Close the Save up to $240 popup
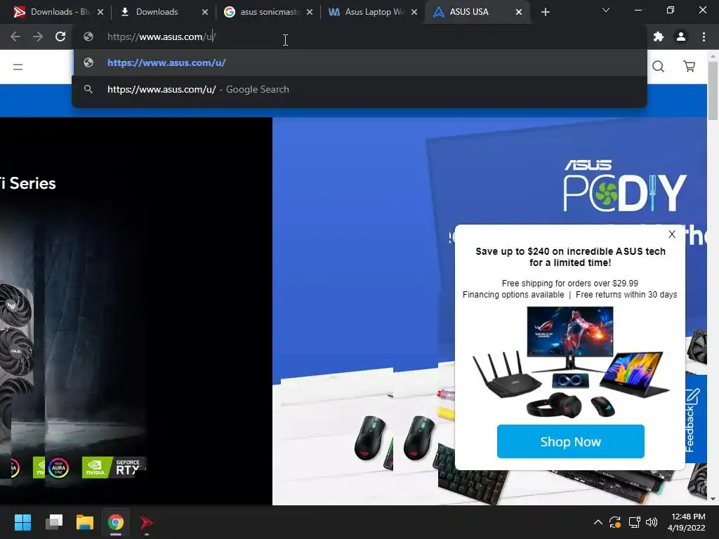Image resolution: width=719 pixels, height=539 pixels. tap(672, 234)
